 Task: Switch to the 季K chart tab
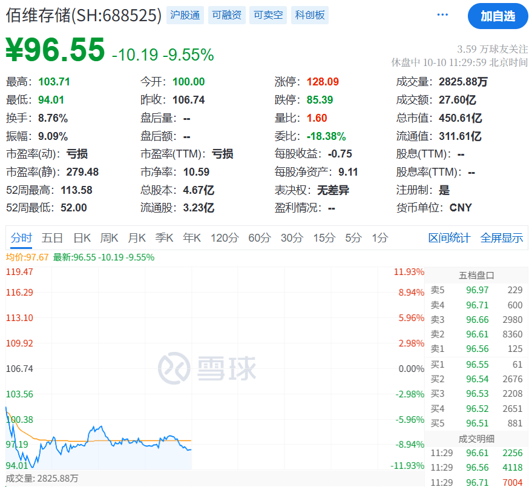coord(164,238)
